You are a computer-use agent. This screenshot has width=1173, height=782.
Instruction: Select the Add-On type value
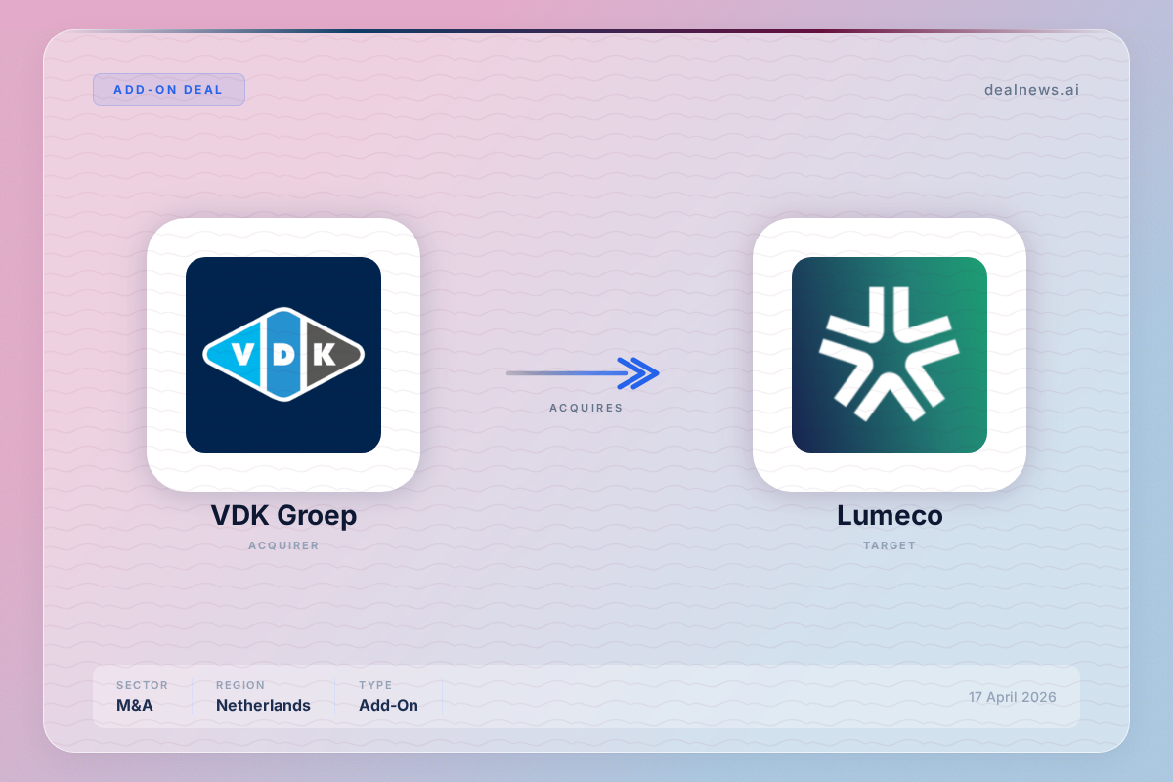tap(388, 705)
